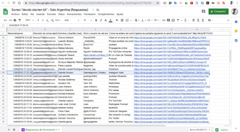Open the zoom 100% dropdown
240x132 pixels.
(x=29, y=20)
